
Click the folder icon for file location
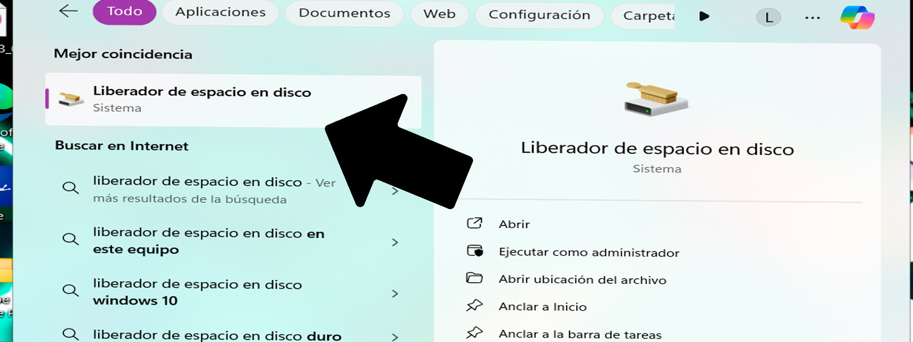point(474,278)
